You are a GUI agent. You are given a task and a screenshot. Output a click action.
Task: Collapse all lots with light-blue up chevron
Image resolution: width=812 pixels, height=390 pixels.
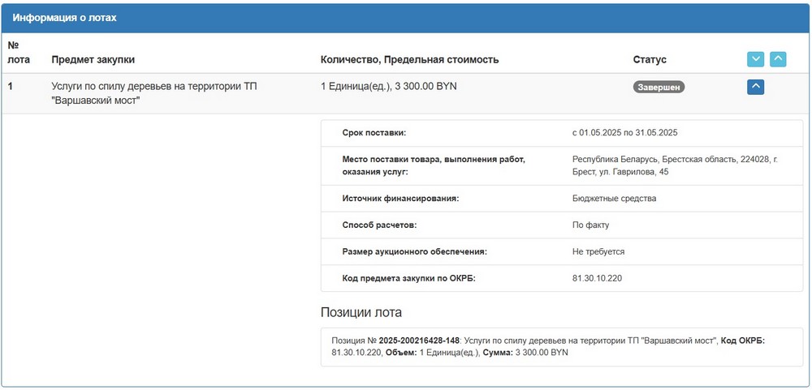tap(778, 59)
